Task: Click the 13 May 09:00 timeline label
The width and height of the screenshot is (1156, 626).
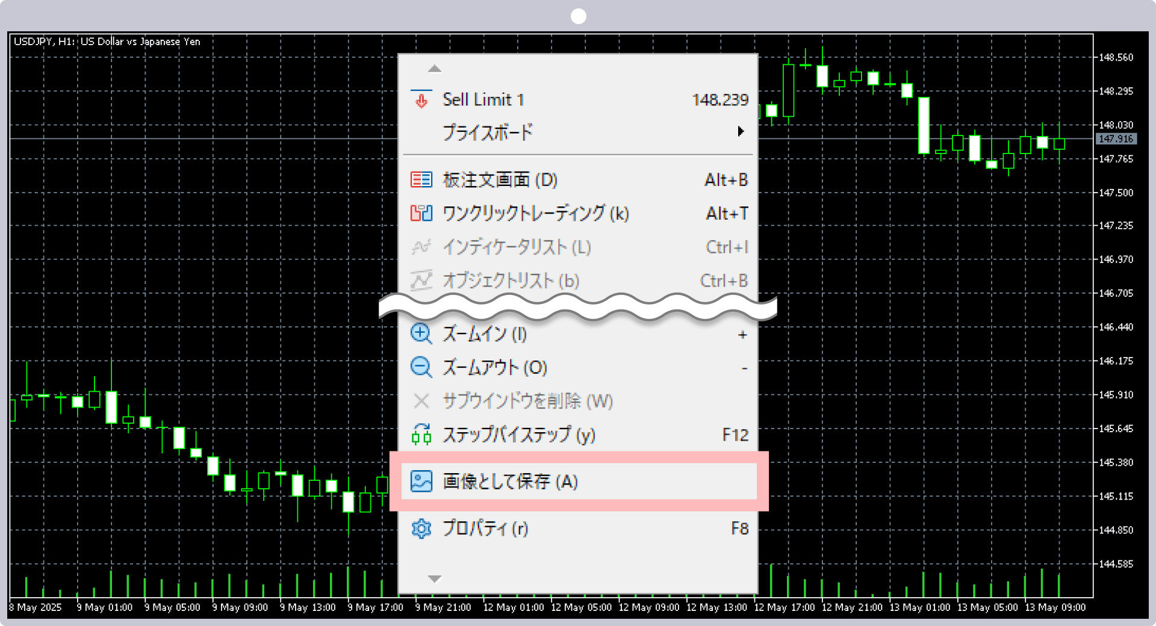Action: tap(1055, 607)
